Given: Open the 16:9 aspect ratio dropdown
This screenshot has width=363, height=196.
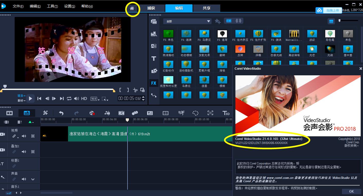Looking at the screenshot, I should point(94,99).
